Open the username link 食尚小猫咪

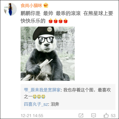(31, 6)
